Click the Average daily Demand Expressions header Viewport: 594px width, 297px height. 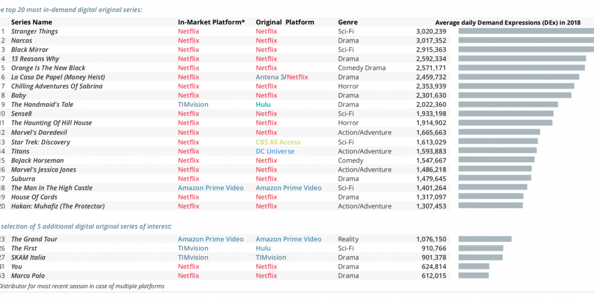(508, 23)
